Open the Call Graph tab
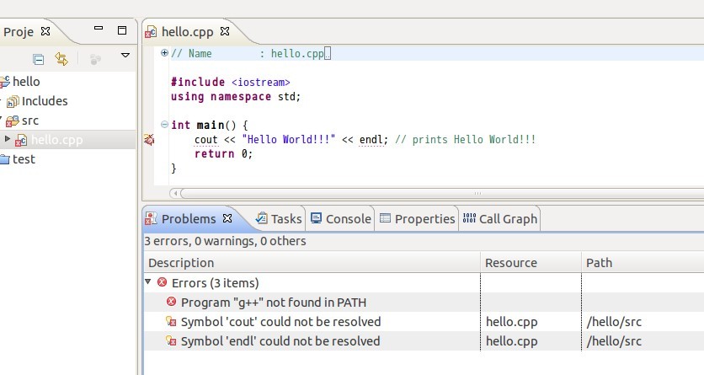The image size is (704, 375). 500,219
